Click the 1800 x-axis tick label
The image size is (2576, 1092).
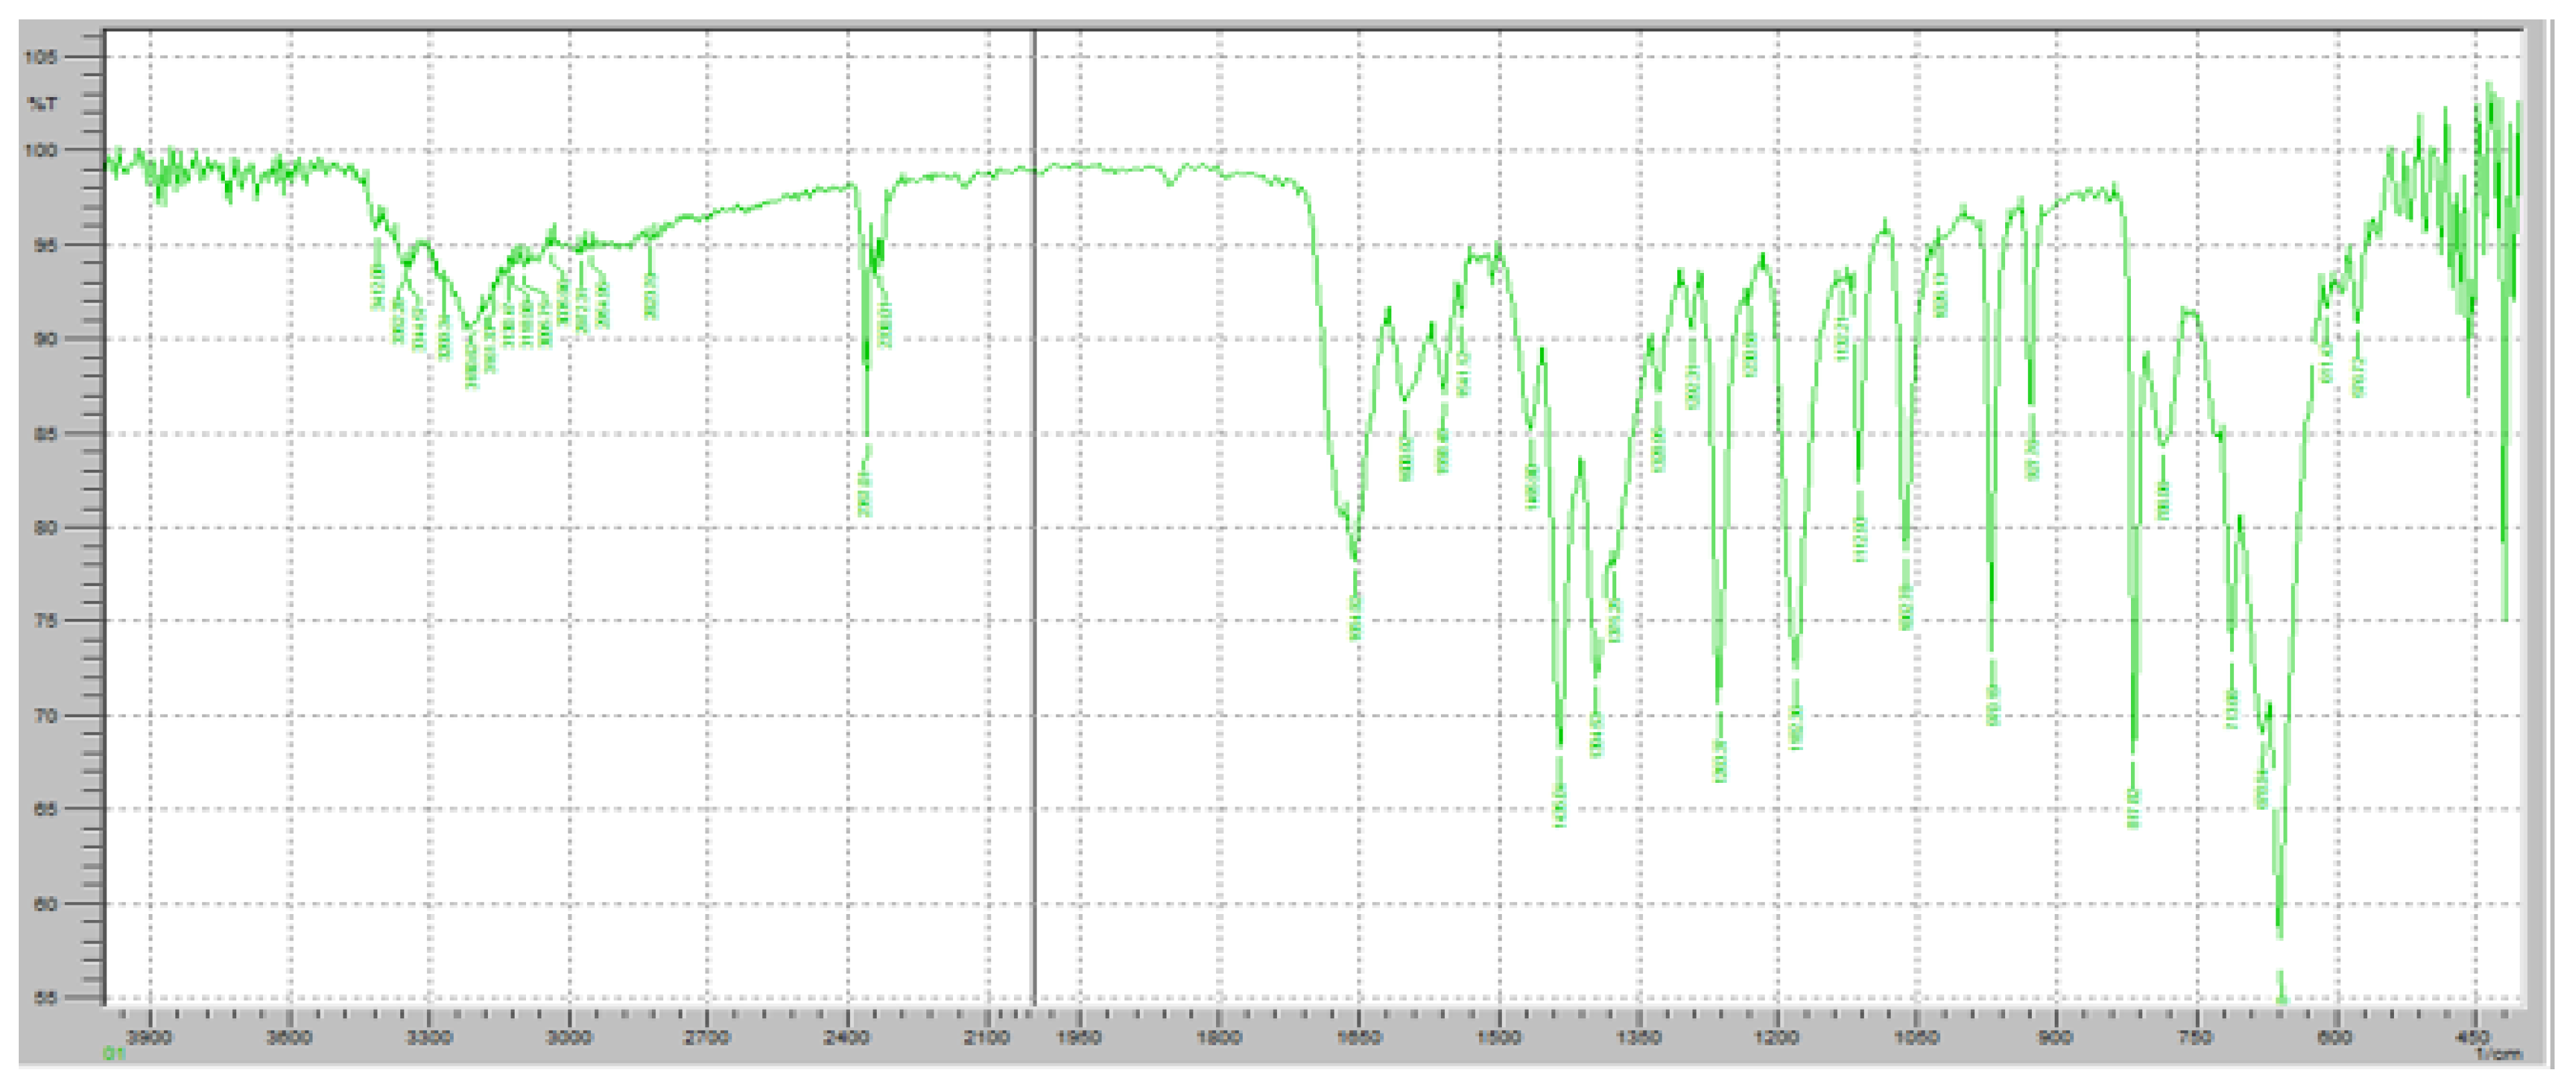1219,1037
